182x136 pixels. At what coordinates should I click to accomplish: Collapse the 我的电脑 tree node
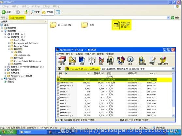(2, 31)
